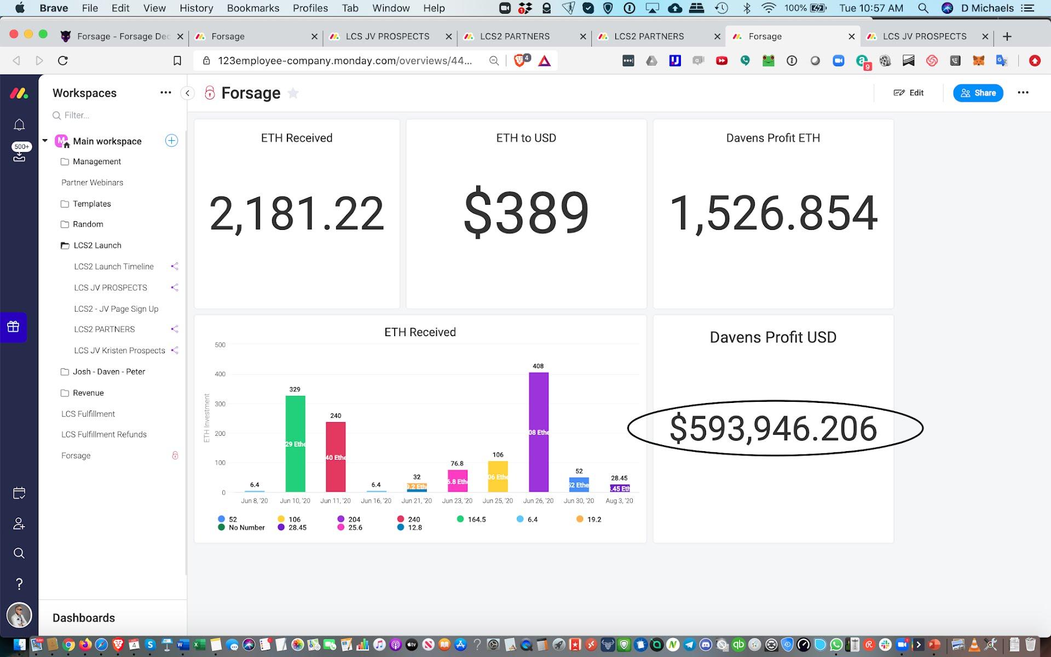Toggle the No Number legend series
This screenshot has height=657, width=1051.
(x=241, y=527)
